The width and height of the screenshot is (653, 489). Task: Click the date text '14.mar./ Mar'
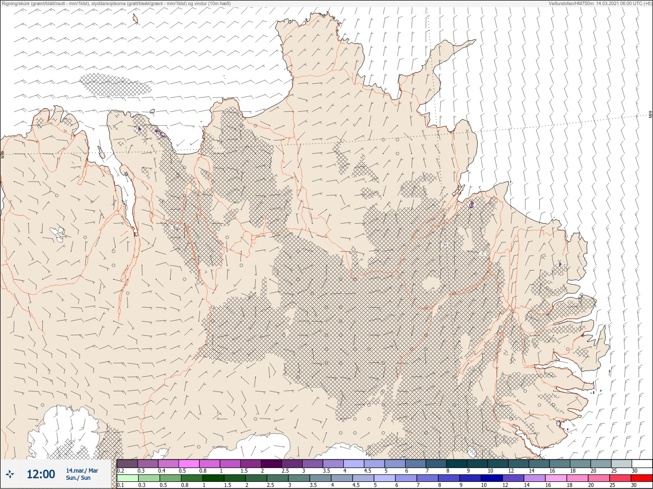[82, 470]
